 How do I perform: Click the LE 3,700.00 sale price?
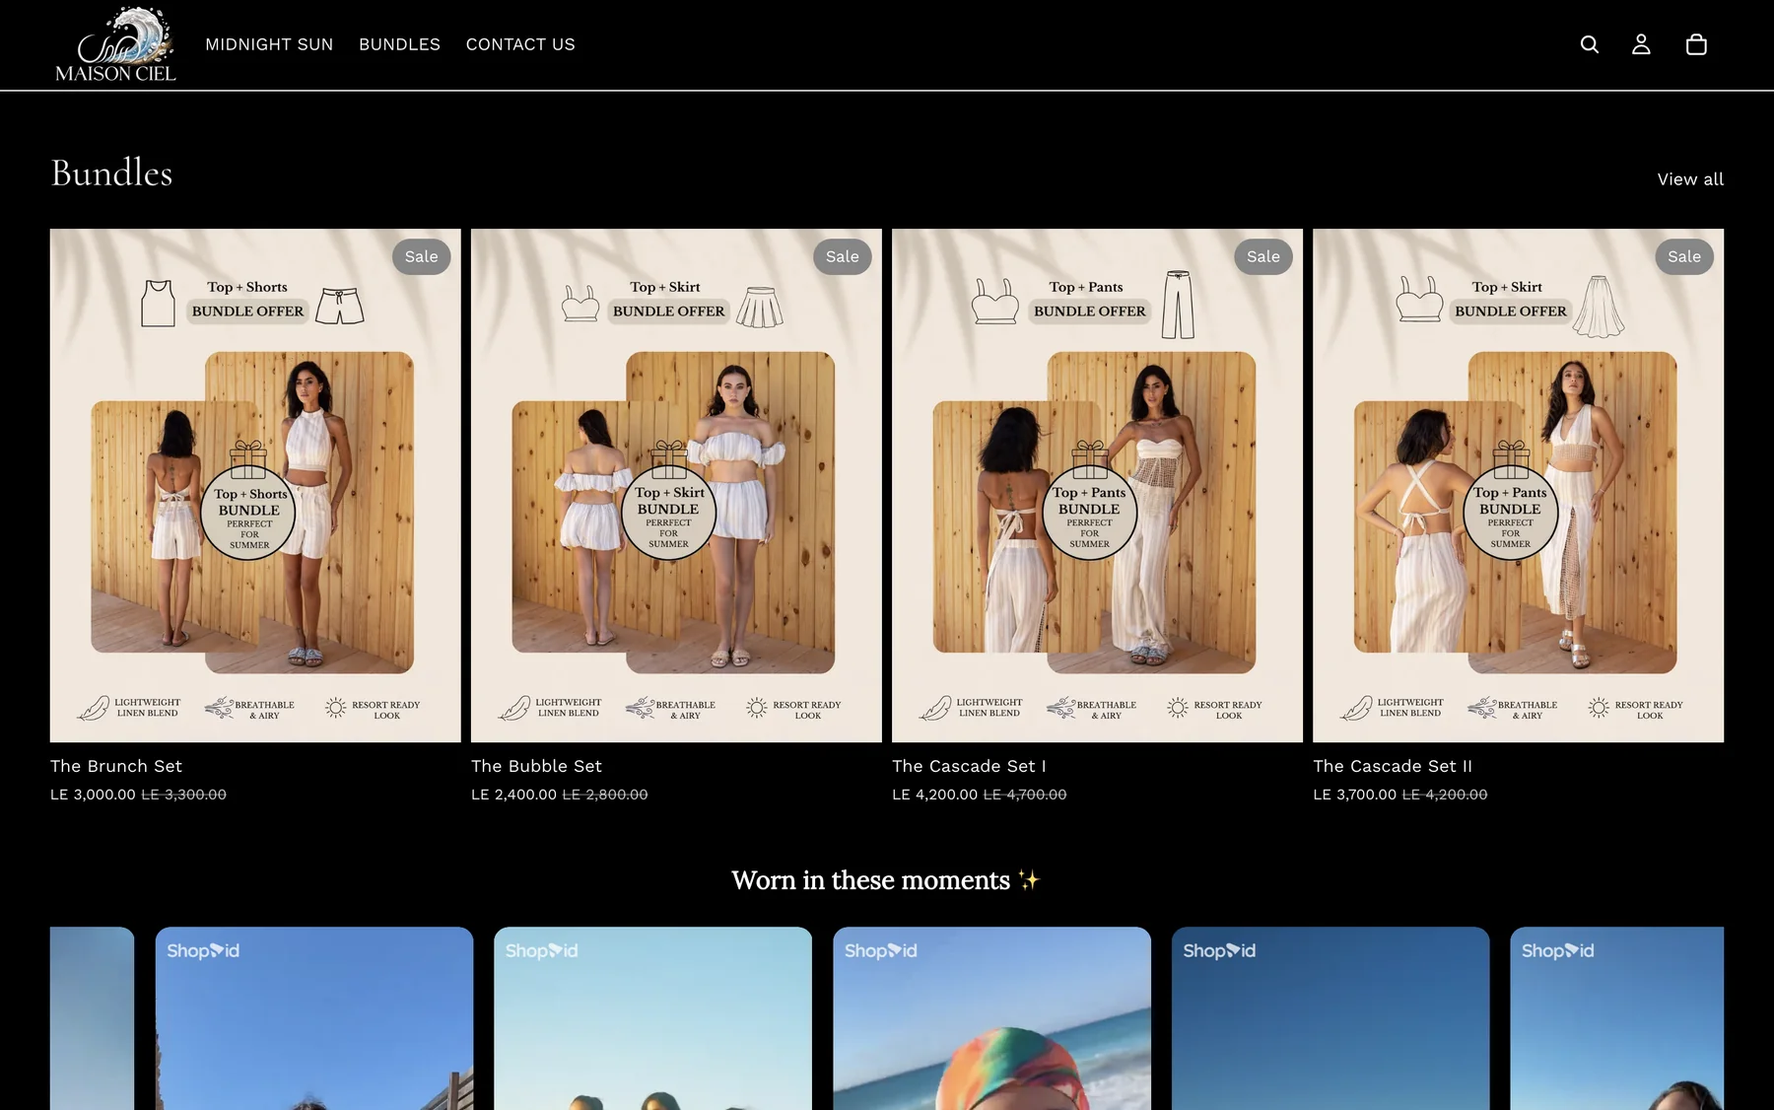pyautogui.click(x=1354, y=795)
